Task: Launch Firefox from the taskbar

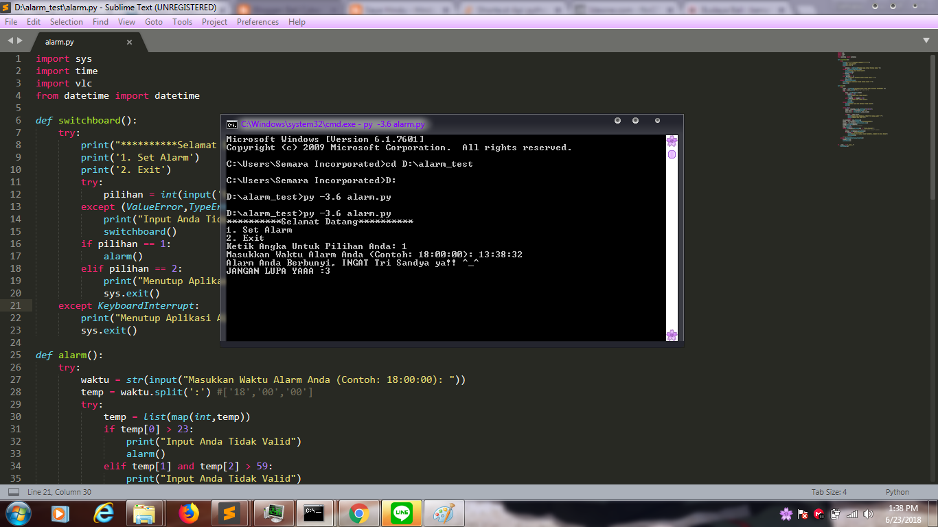Action: [x=188, y=513]
